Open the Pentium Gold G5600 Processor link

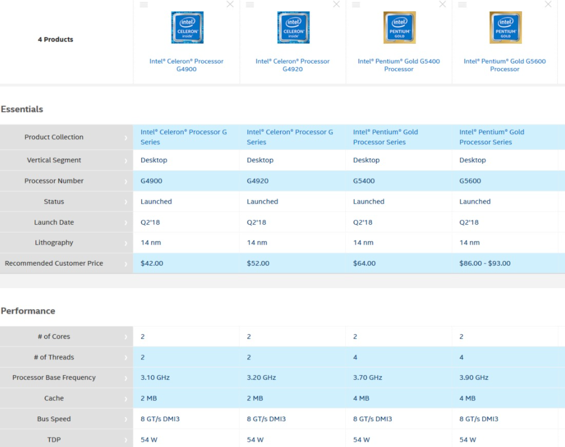[505, 65]
